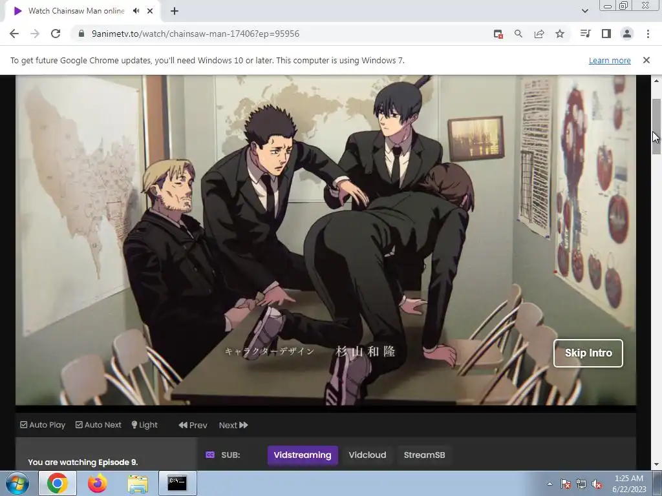The image size is (662, 496).
Task: Go to the Next episode
Action: click(233, 425)
